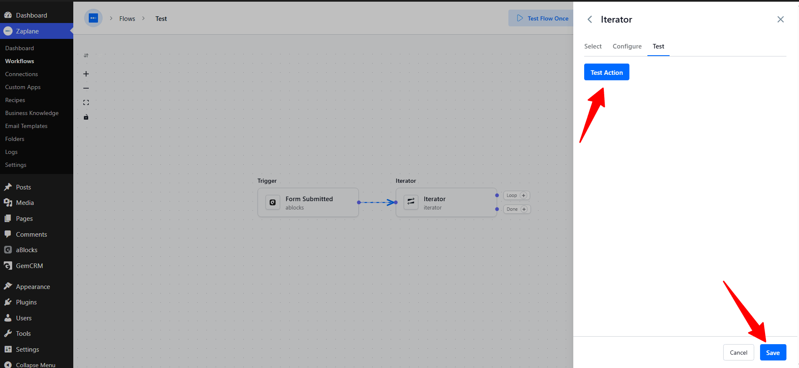Open Connections in the sidebar
The image size is (799, 368).
point(21,74)
